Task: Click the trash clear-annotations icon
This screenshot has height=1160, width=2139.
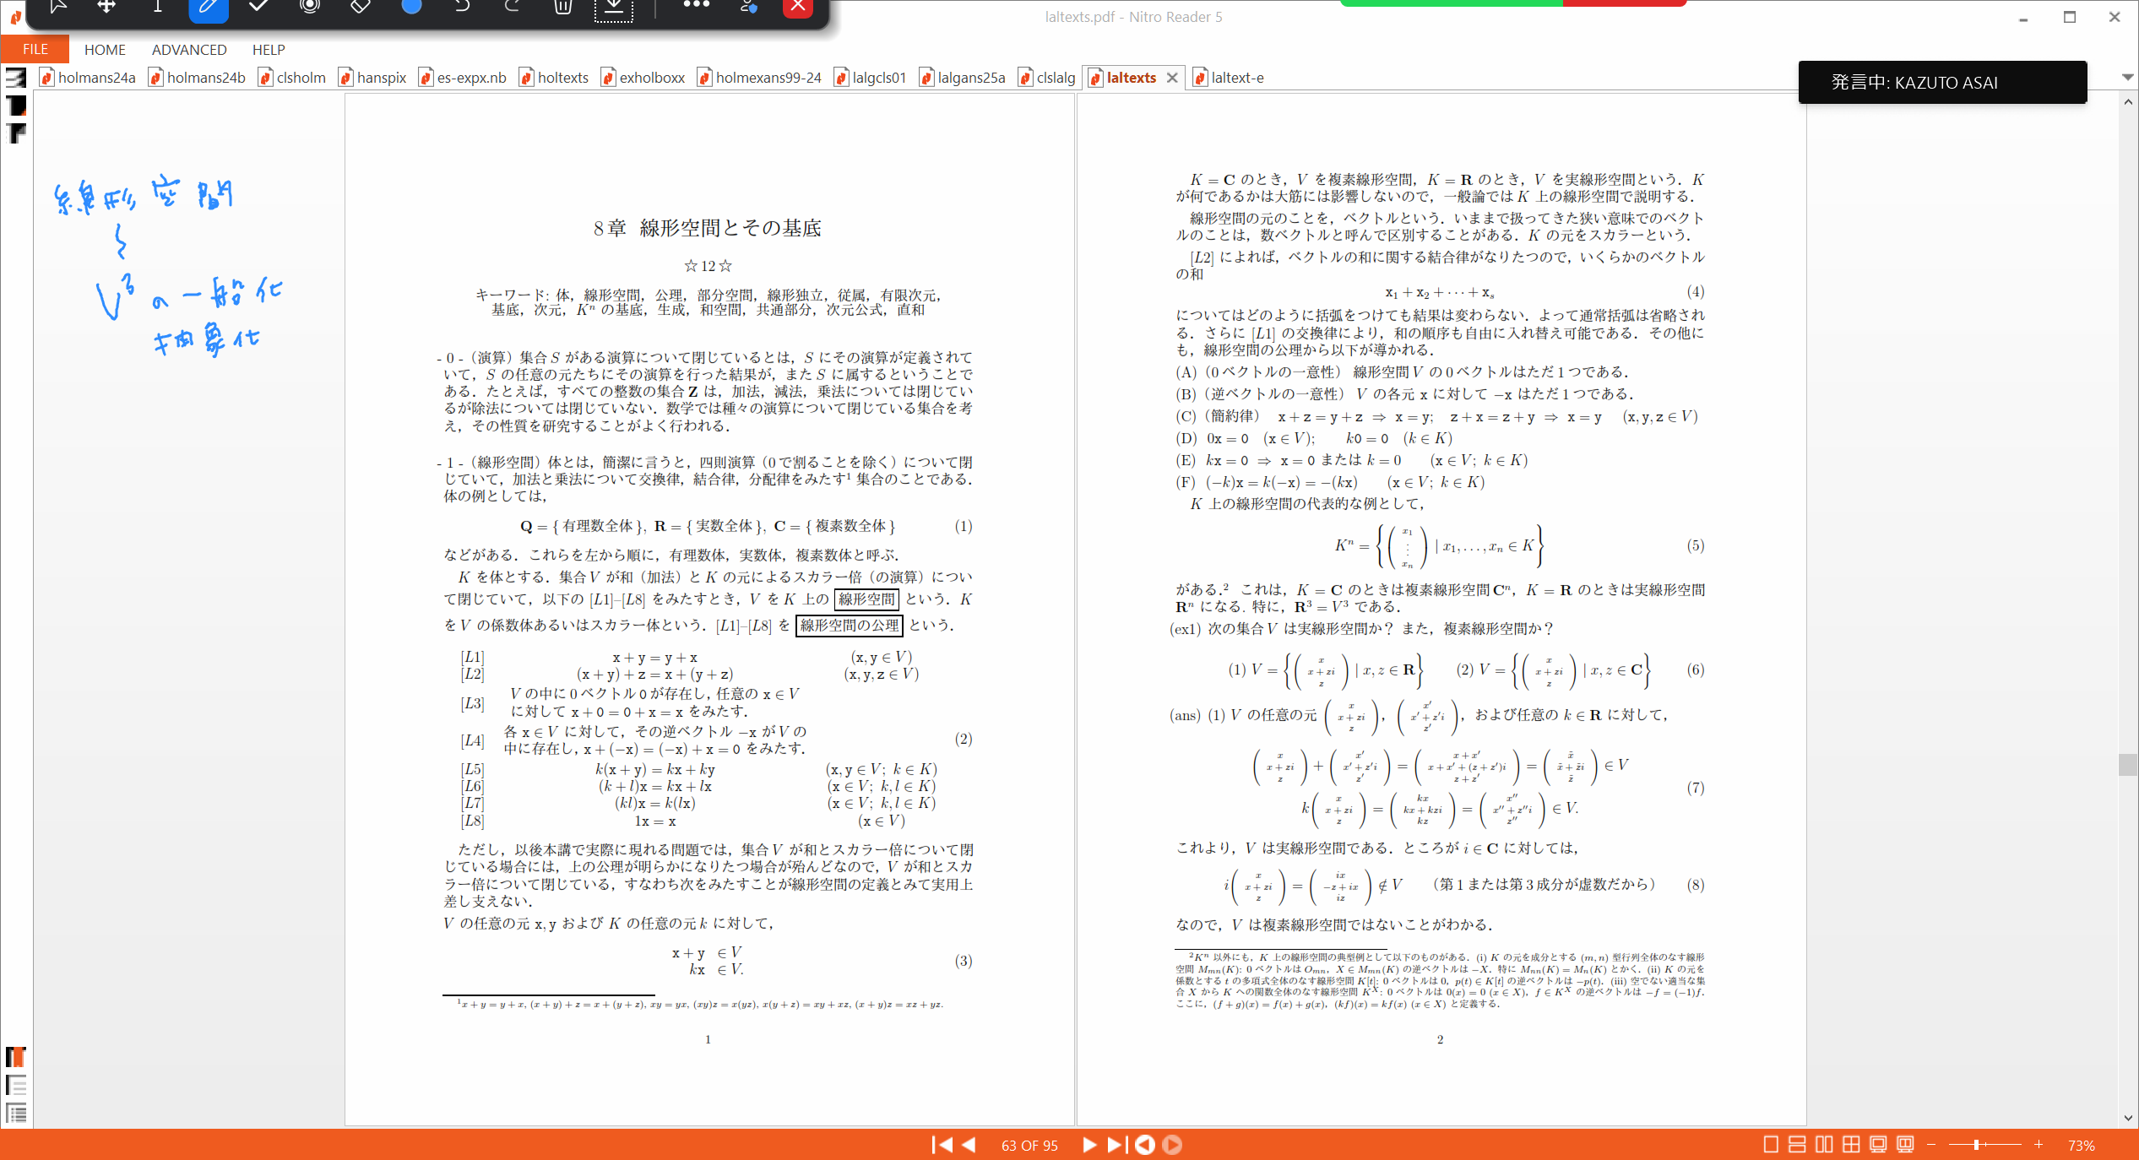Action: tap(563, 7)
